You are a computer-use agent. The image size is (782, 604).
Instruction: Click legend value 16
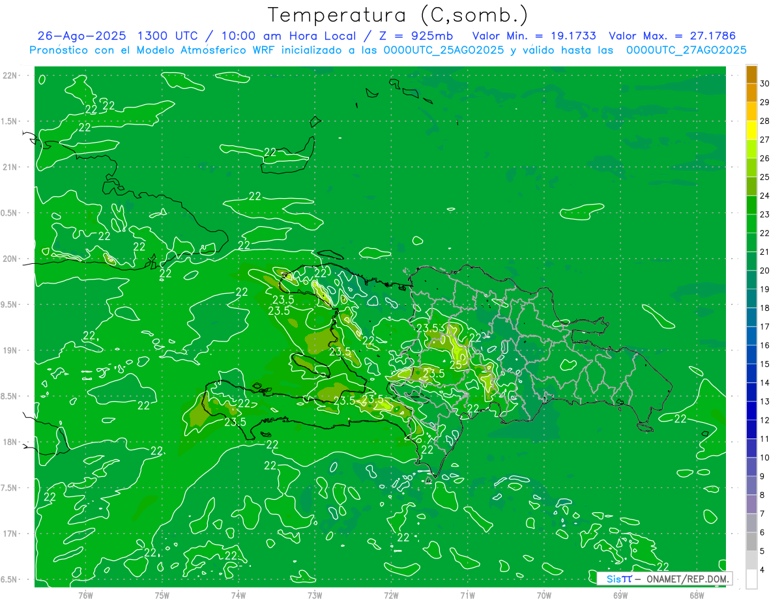click(765, 345)
